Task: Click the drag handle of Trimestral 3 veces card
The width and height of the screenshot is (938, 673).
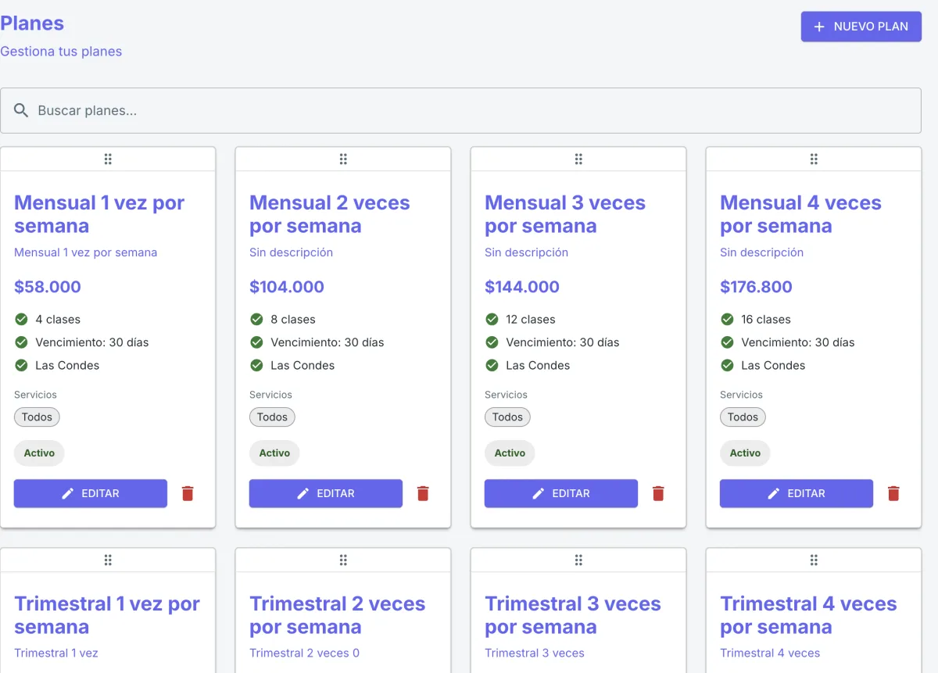Action: 578,560
